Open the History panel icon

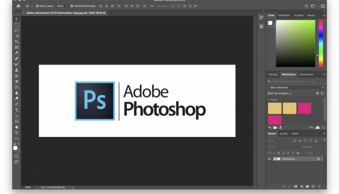click(x=262, y=17)
